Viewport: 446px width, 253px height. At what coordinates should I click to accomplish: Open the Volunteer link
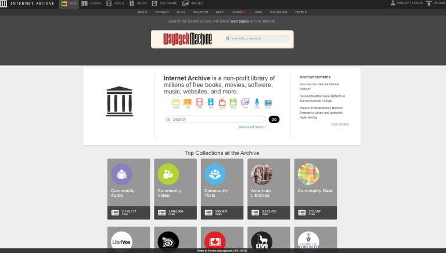pos(279,12)
